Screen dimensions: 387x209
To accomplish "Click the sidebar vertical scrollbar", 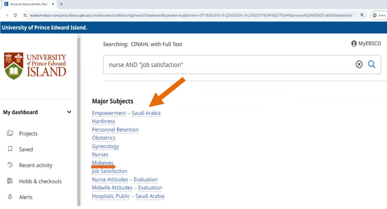I will click(79, 121).
